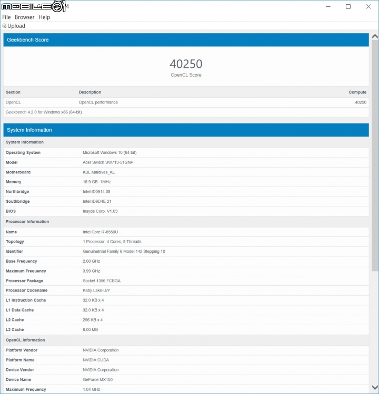The image size is (379, 394).
Task: Click the Section column header
Action: click(13, 92)
